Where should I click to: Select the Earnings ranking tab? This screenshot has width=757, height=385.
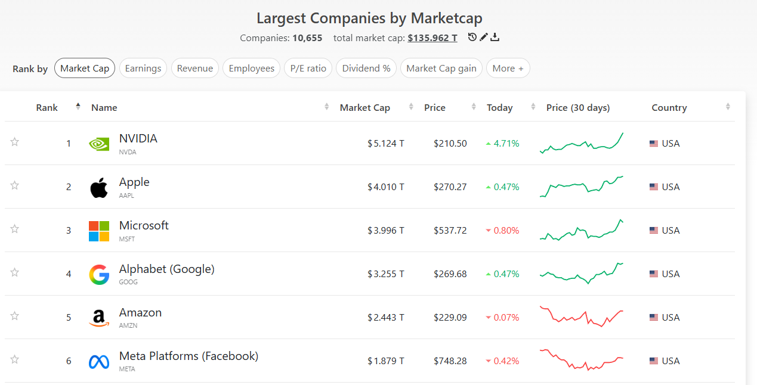pos(143,69)
